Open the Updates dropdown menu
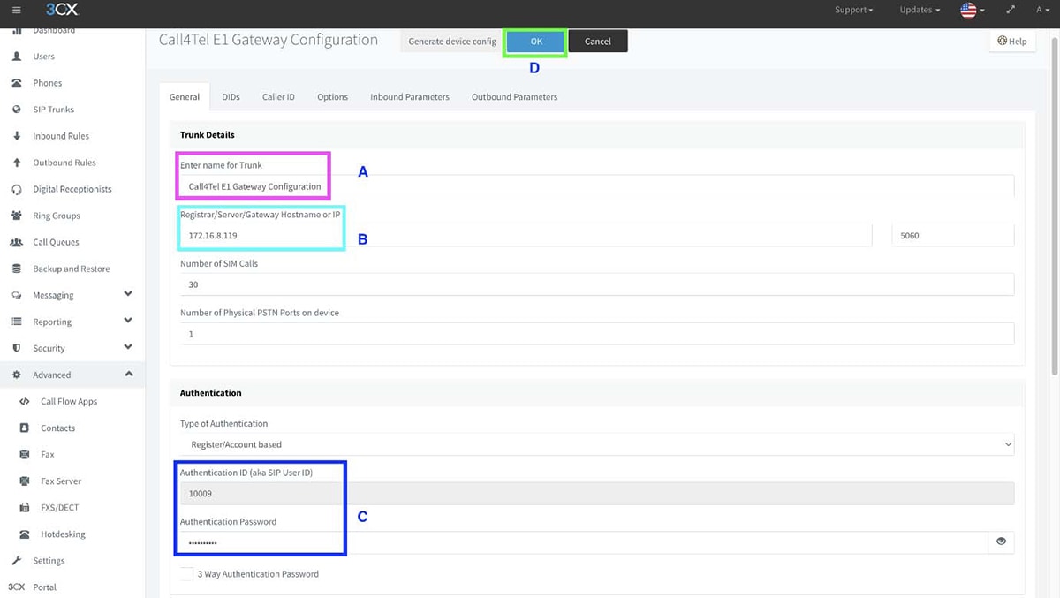Screen dimensions: 1060x598 coord(920,10)
